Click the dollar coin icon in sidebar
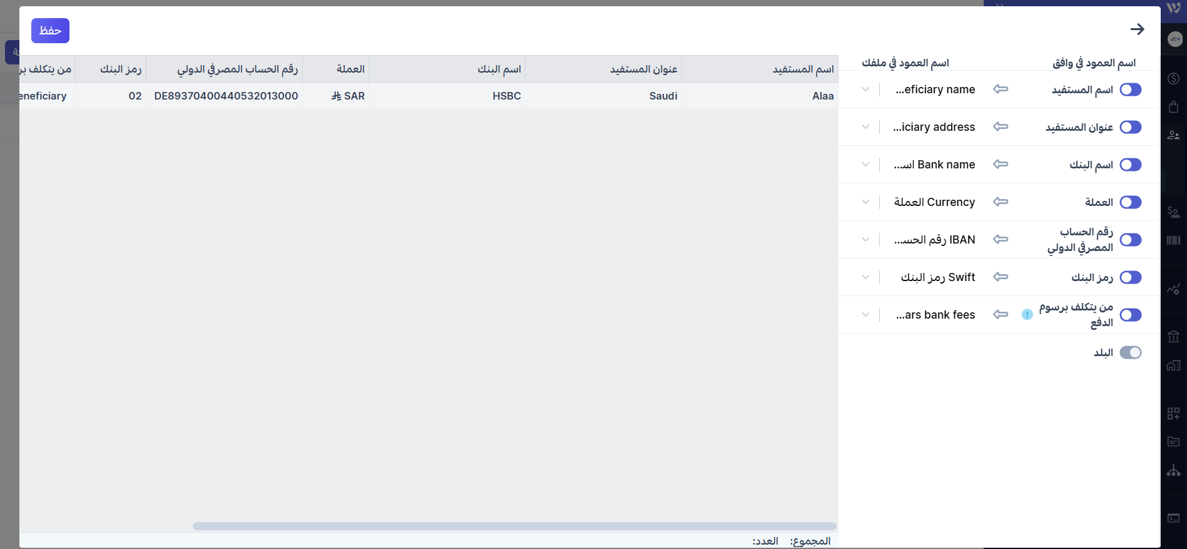 (x=1173, y=78)
